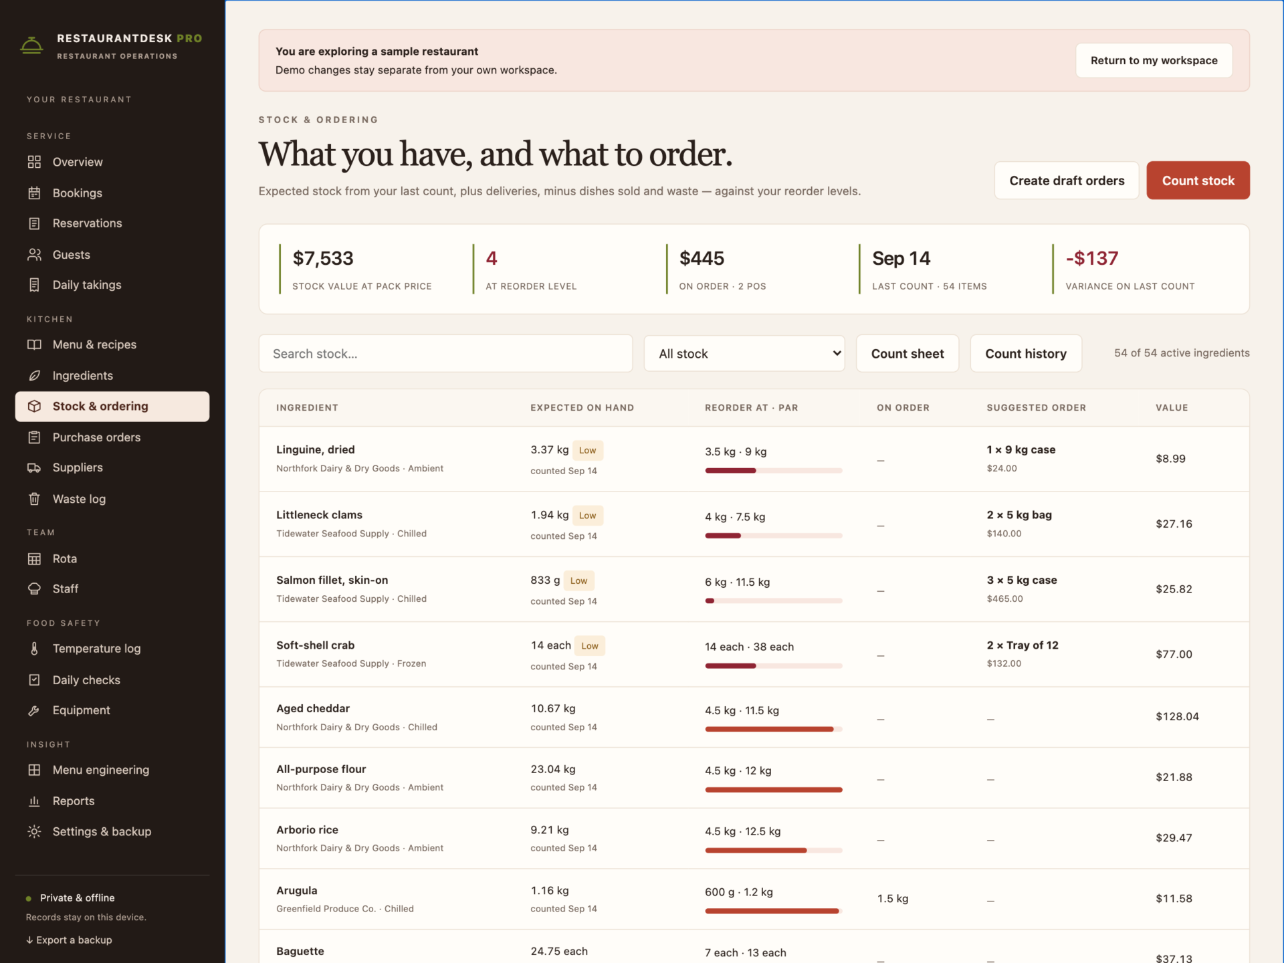Click the Daily takings receipt icon
Image resolution: width=1284 pixels, height=963 pixels.
click(x=34, y=285)
